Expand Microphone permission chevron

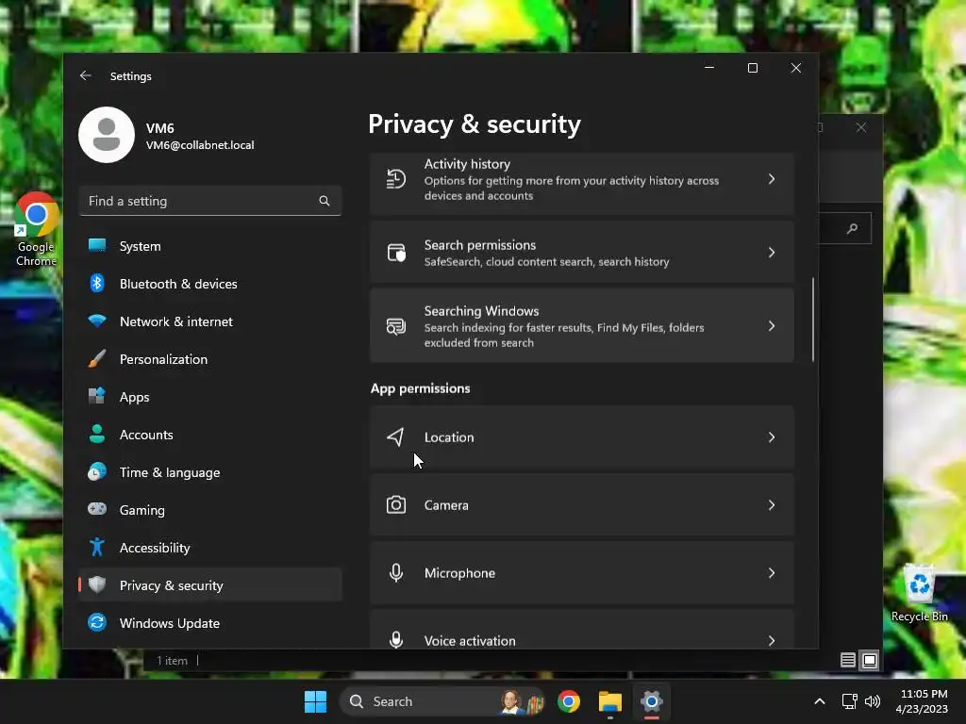pyautogui.click(x=772, y=573)
